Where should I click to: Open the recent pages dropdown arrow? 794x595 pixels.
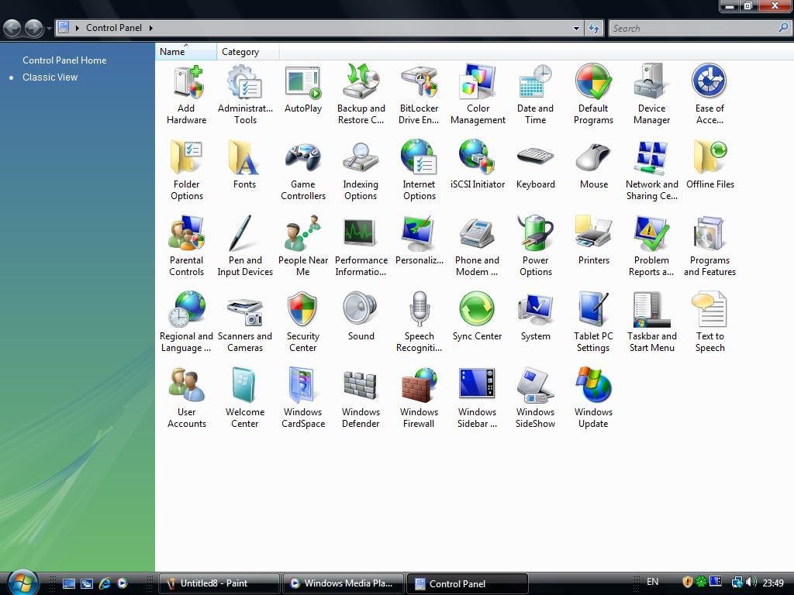[49, 29]
